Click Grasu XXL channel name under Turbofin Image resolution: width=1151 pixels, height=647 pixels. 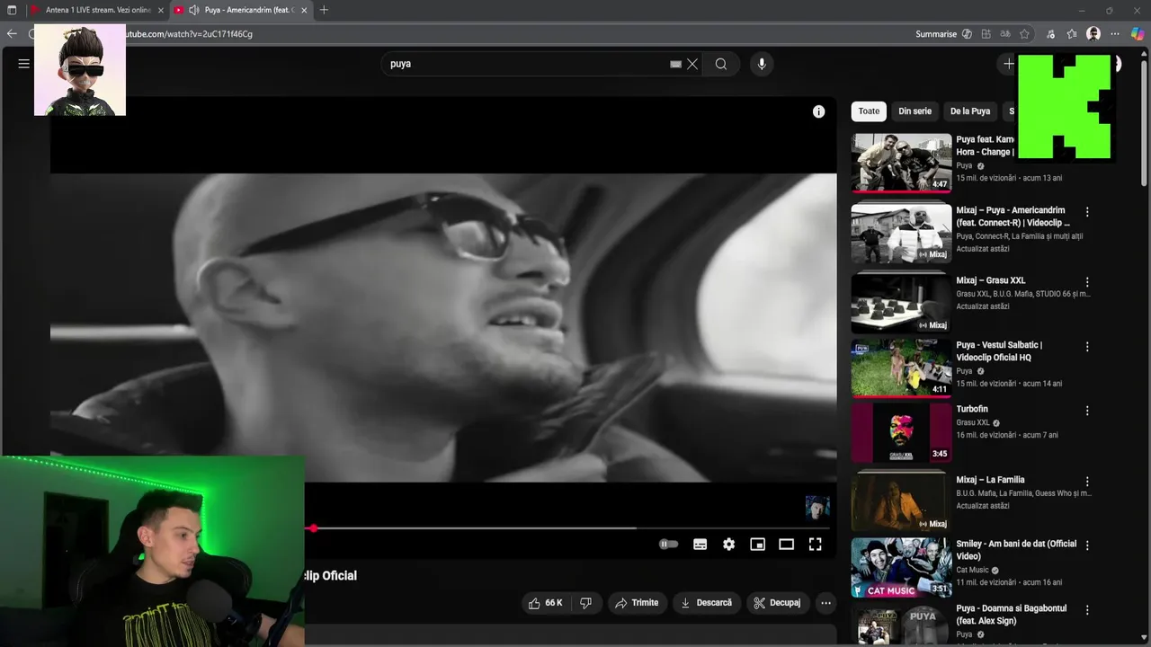(972, 422)
